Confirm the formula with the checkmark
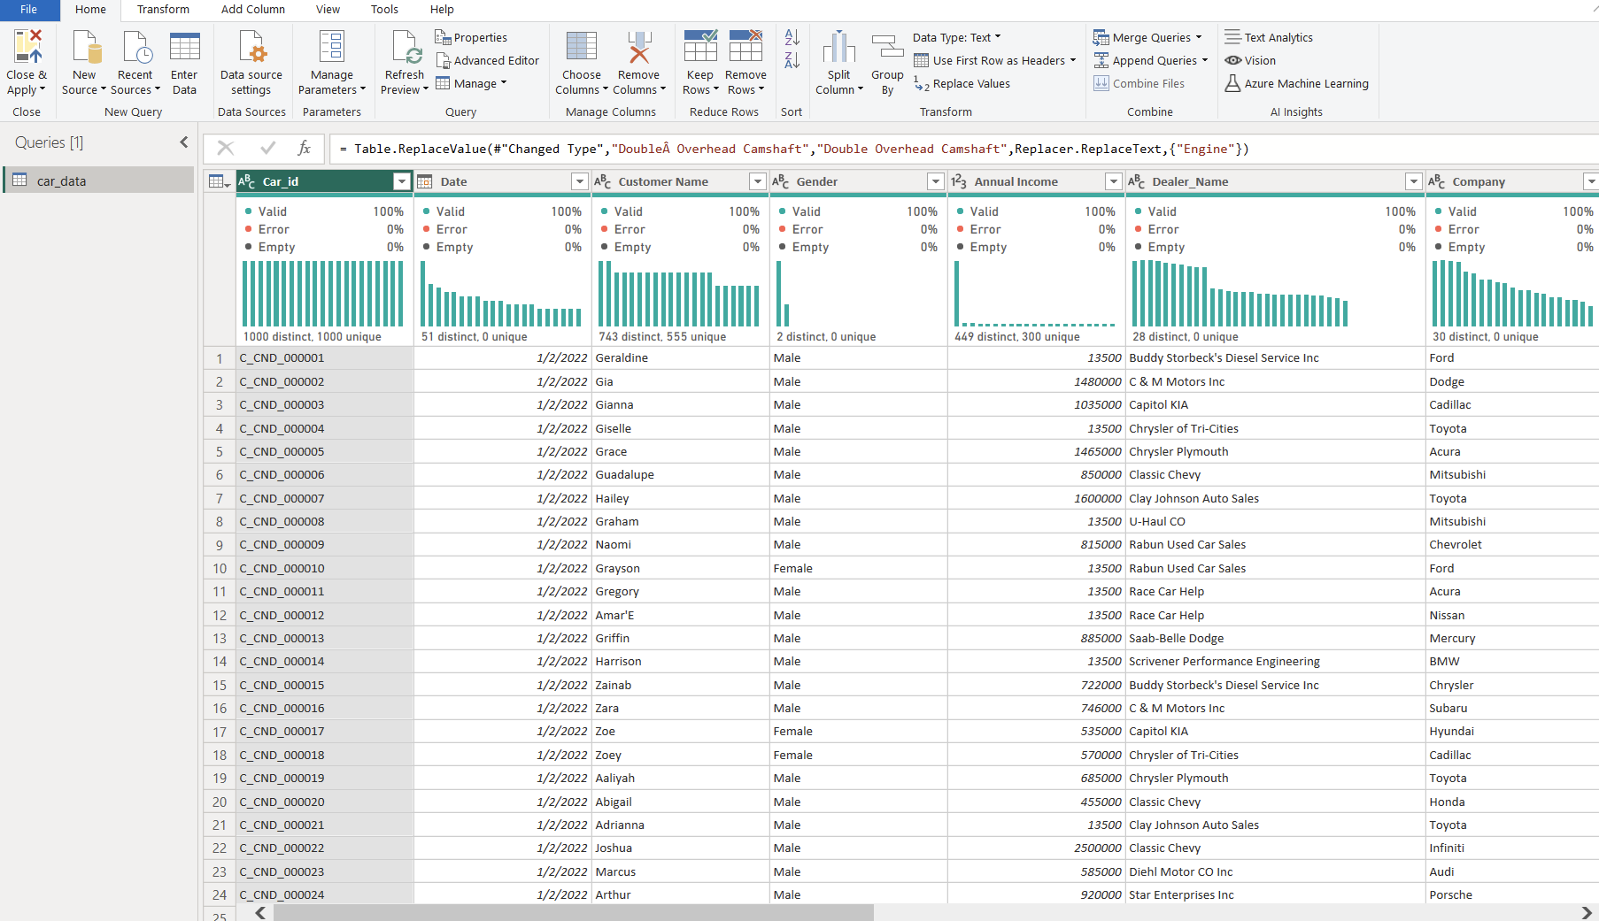 (x=268, y=148)
